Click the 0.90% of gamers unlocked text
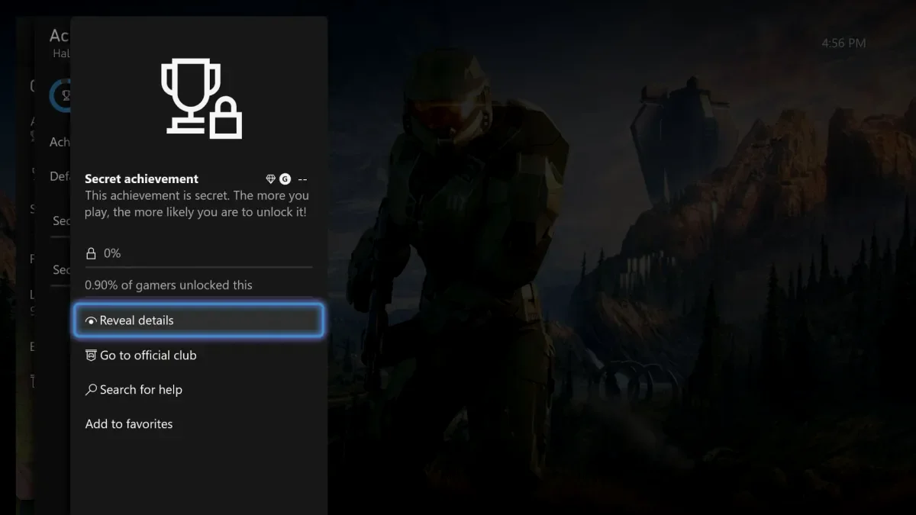The height and width of the screenshot is (515, 916). (x=169, y=285)
